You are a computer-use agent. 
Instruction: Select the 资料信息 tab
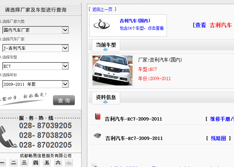tap(106, 98)
